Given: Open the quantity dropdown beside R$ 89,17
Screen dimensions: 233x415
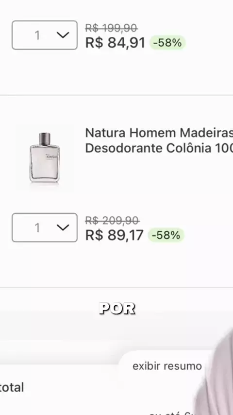Looking at the screenshot, I should 45,227.
